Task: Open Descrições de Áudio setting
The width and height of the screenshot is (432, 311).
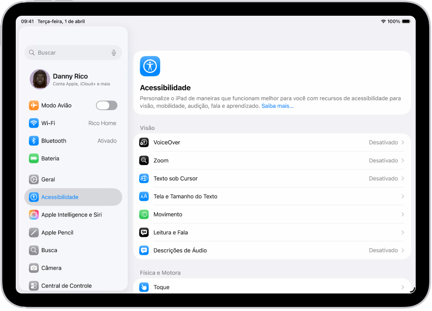Action: tap(272, 250)
